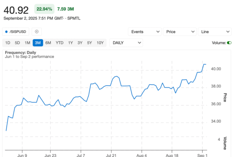Switch chart to 5Y range

(x=89, y=43)
